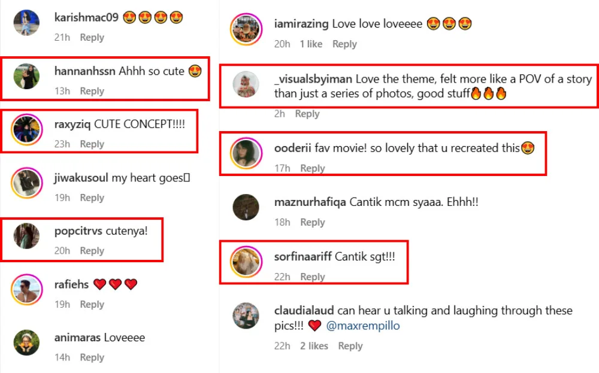Click the @maxrempillo mention link

click(x=363, y=326)
